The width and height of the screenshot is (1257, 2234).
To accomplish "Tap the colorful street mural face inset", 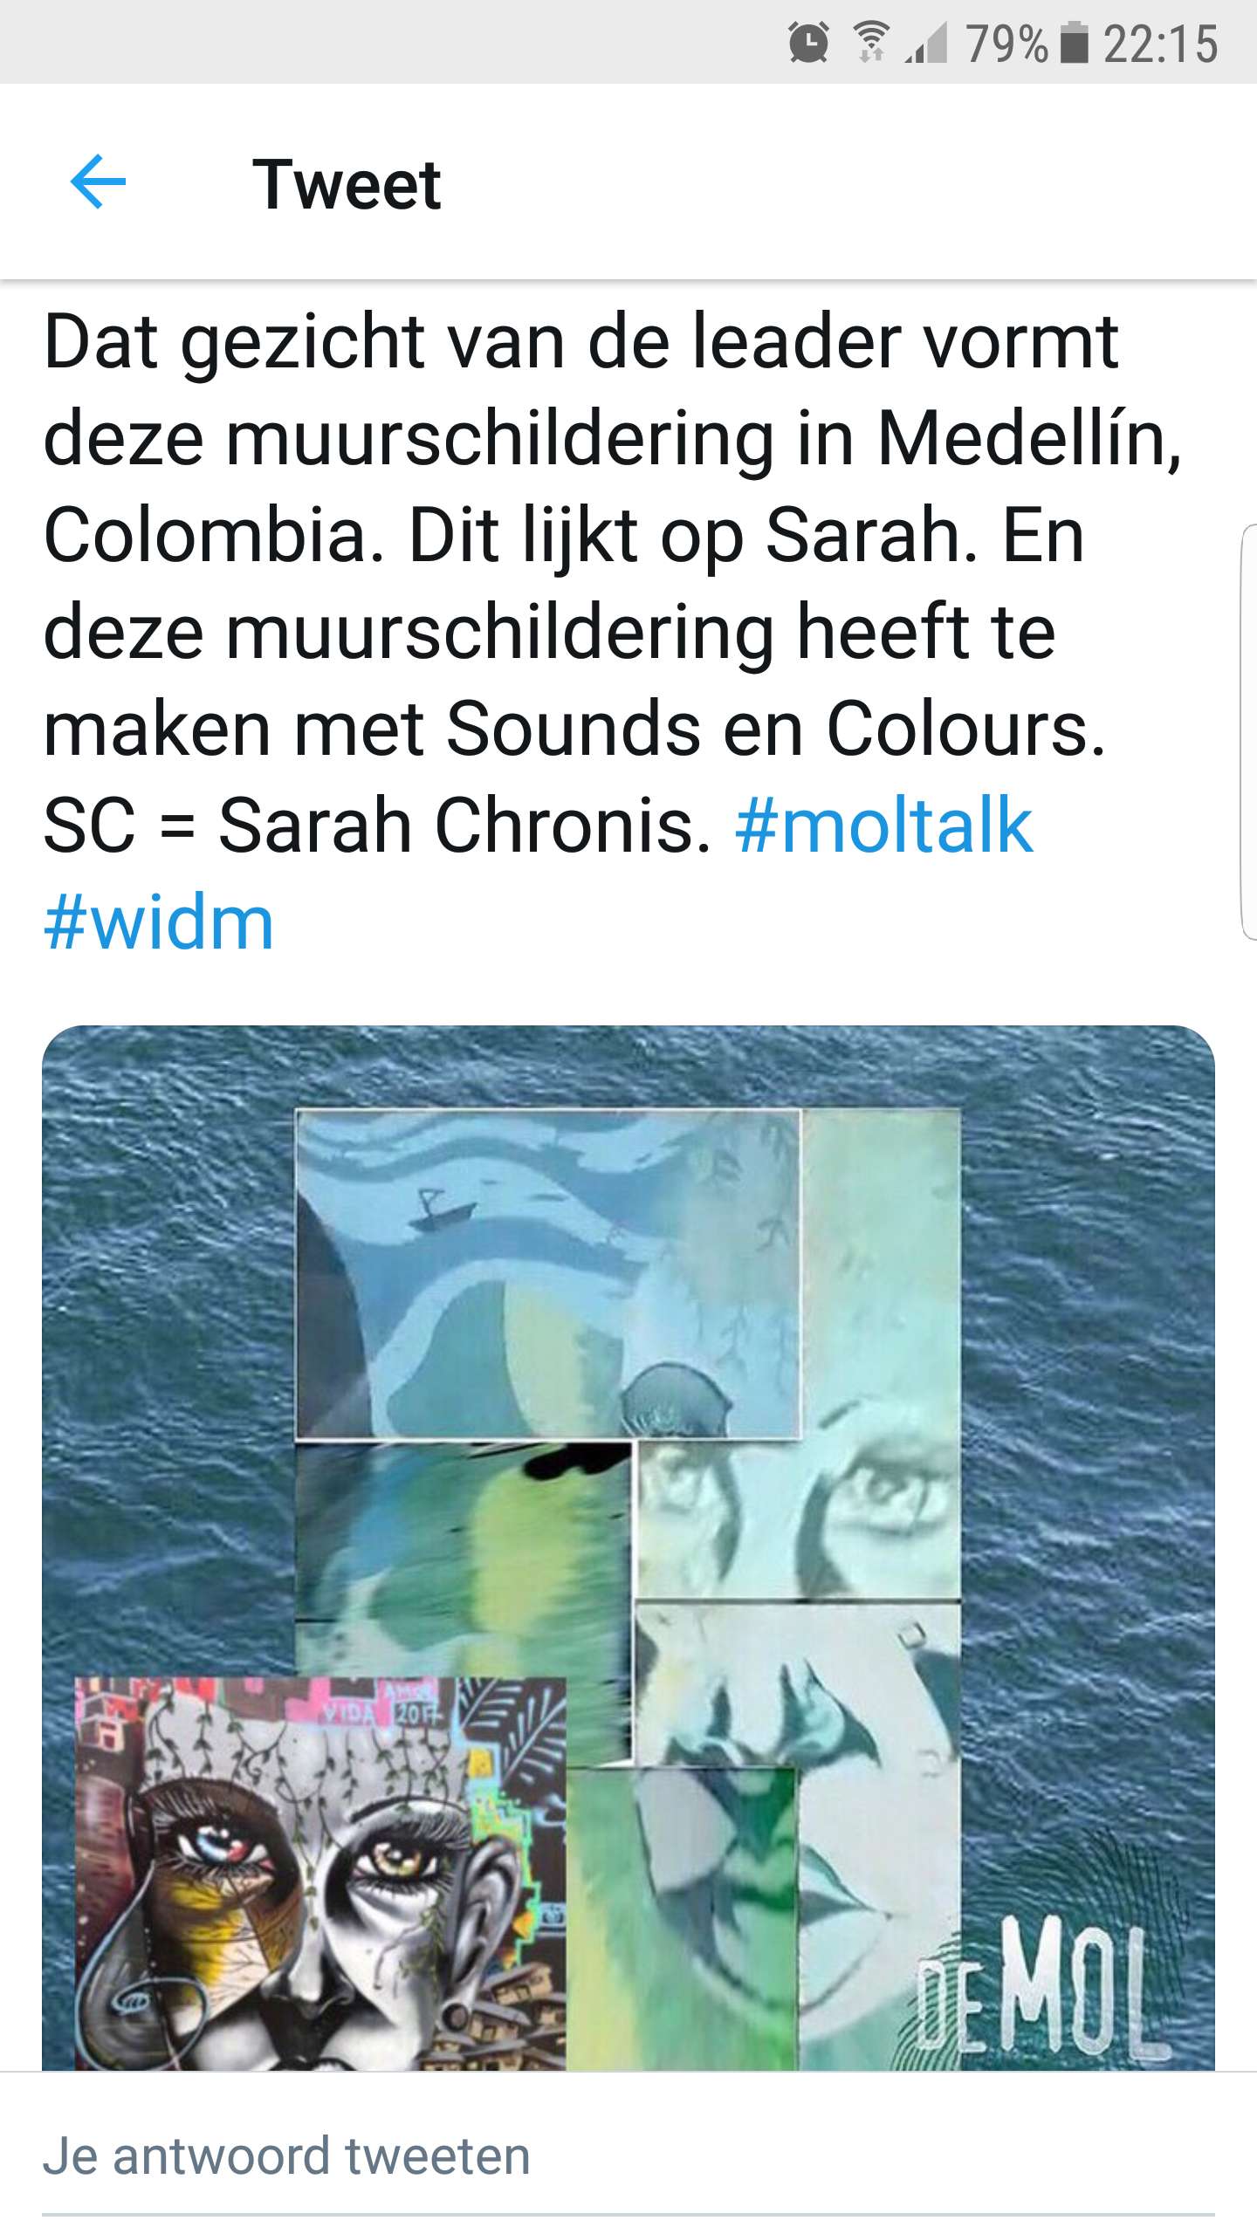I will coord(320,1874).
